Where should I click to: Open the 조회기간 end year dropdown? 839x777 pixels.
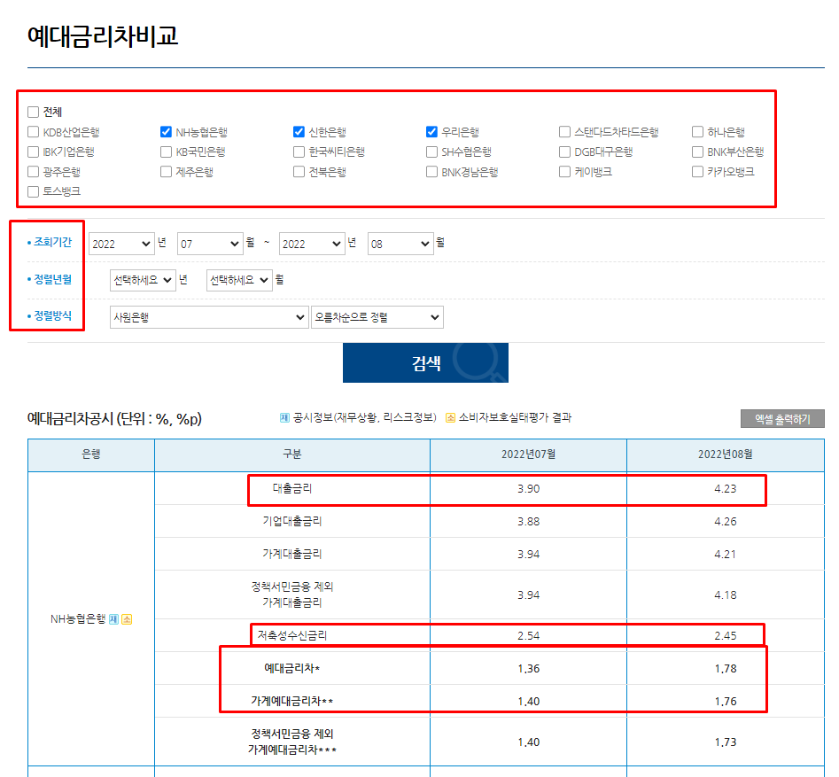(x=312, y=244)
